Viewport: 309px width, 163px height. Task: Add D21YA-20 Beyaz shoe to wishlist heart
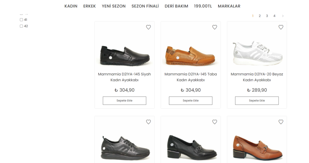tap(281, 27)
